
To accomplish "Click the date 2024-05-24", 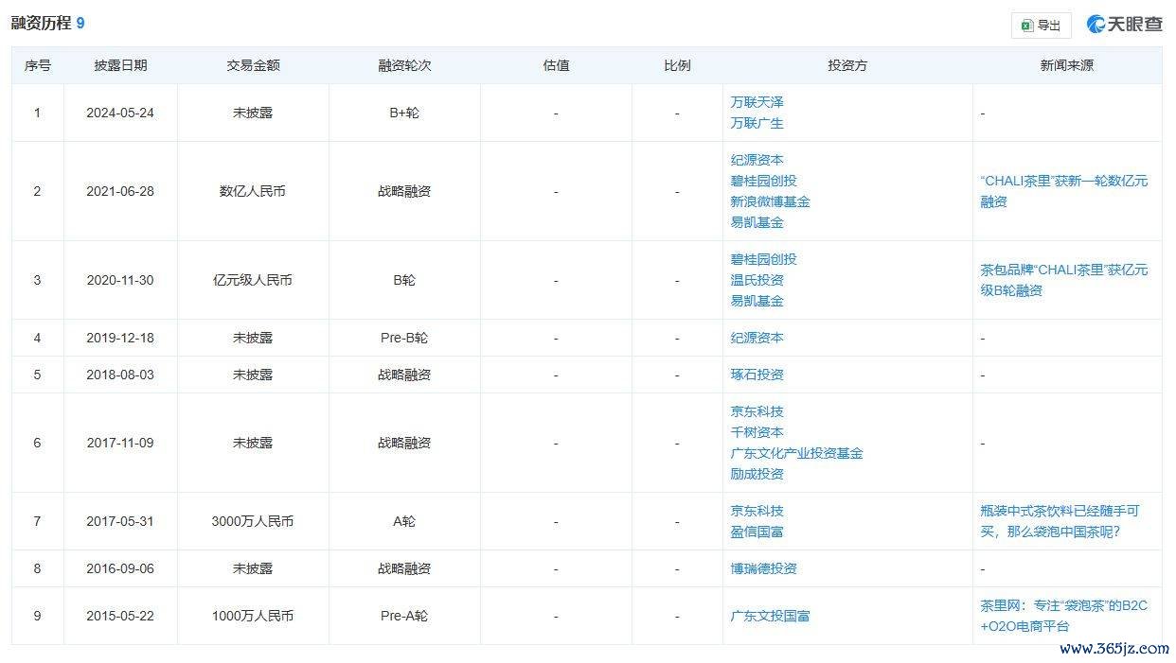I will click(x=120, y=113).
